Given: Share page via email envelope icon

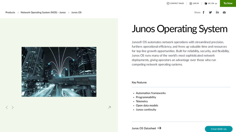Looking at the screenshot, I should pyautogui.click(x=224, y=12).
